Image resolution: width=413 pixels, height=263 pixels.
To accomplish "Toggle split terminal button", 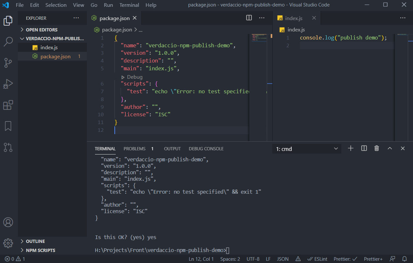I will 364,148.
